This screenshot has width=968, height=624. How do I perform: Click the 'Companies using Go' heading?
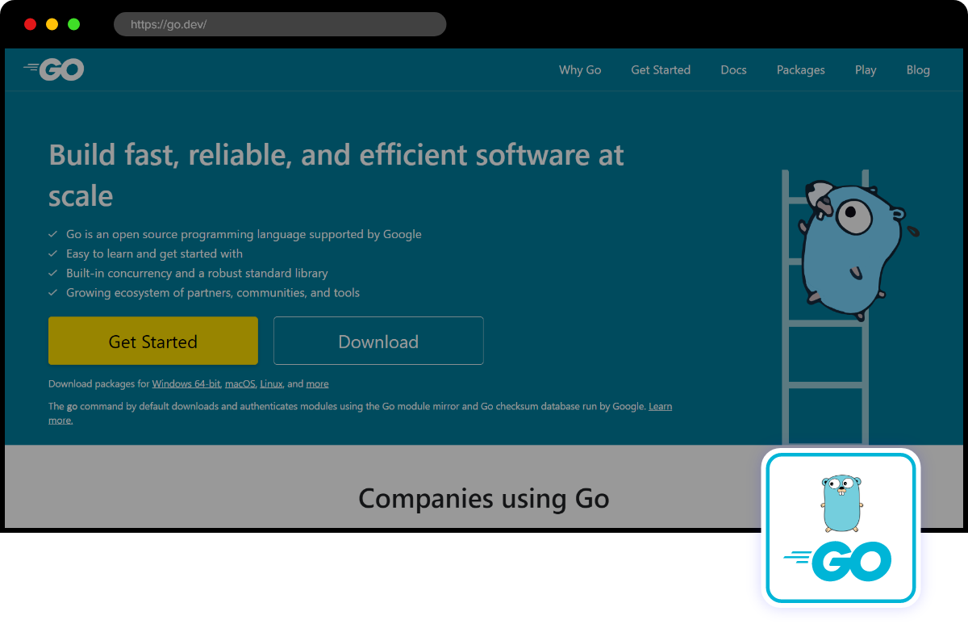click(x=483, y=498)
